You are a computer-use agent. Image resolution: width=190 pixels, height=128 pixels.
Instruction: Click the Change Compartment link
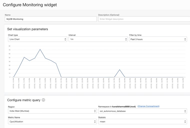pos(148,106)
